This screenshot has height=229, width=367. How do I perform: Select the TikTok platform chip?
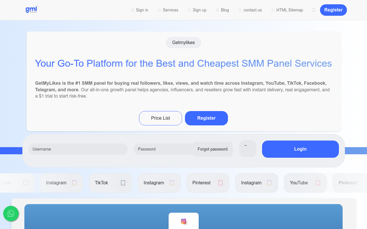(x=110, y=183)
